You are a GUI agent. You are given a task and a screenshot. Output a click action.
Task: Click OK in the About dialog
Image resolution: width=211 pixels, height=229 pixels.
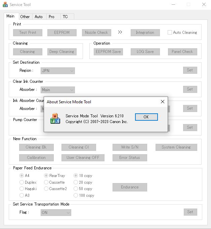tap(146, 117)
